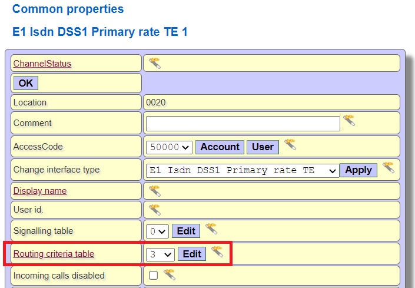
Task: Click wrench icon in User id row
Action: pyautogui.click(x=154, y=209)
